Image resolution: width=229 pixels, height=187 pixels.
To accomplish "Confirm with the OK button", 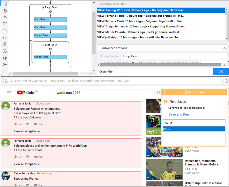I will click(221, 71).
